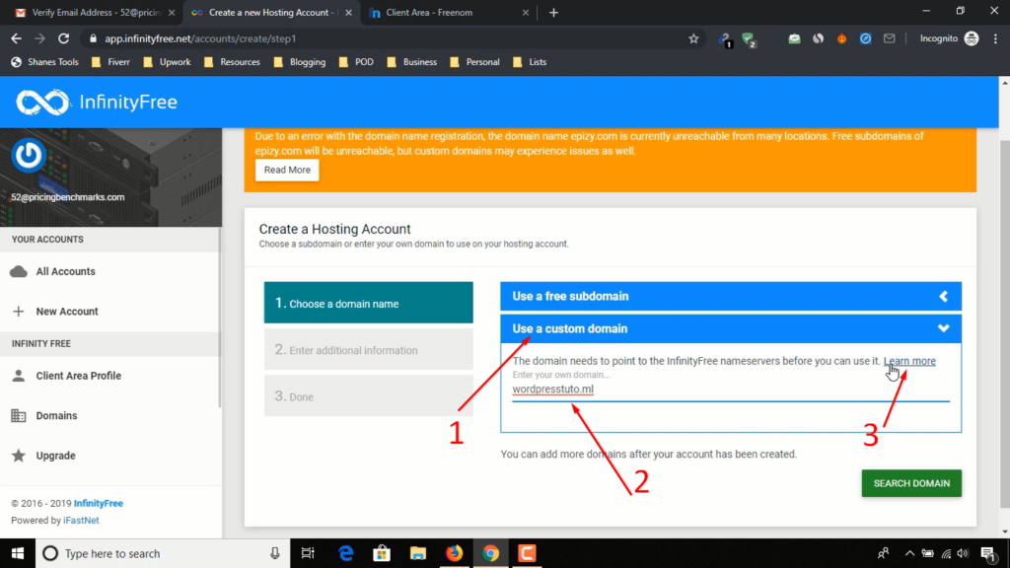Viewport: 1010px width, 568px height.
Task: Click the star icon beside Upgrade
Action: [19, 456]
